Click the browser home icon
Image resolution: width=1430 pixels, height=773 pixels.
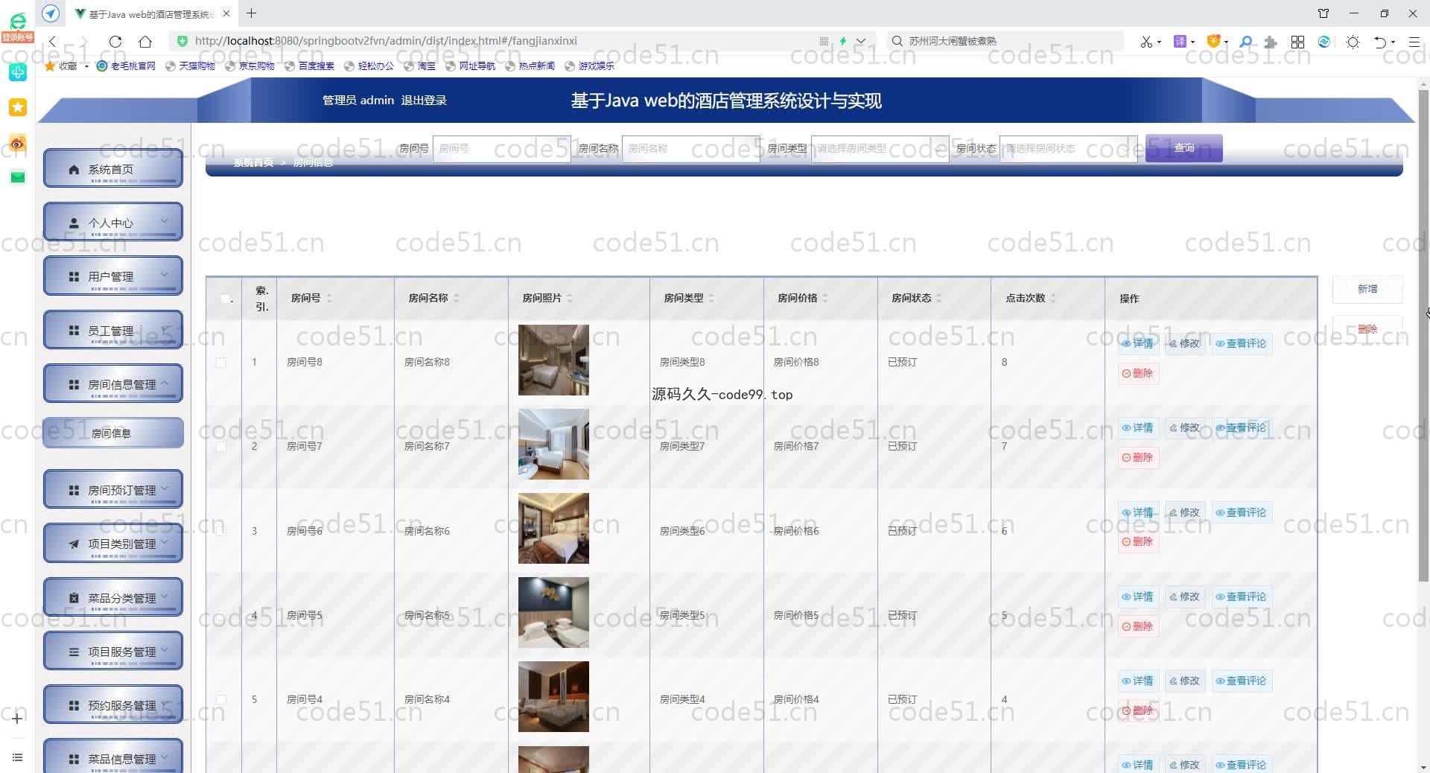pos(145,42)
